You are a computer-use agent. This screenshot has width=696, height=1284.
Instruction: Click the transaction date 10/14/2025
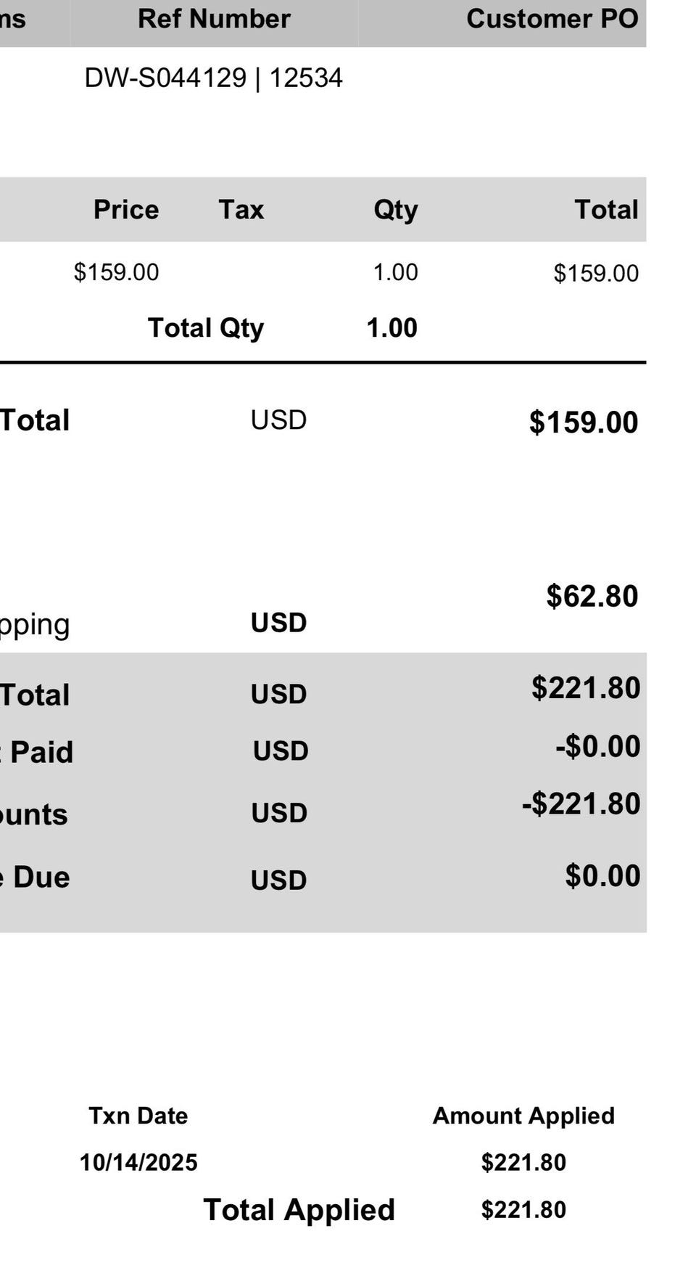pyautogui.click(x=138, y=1163)
